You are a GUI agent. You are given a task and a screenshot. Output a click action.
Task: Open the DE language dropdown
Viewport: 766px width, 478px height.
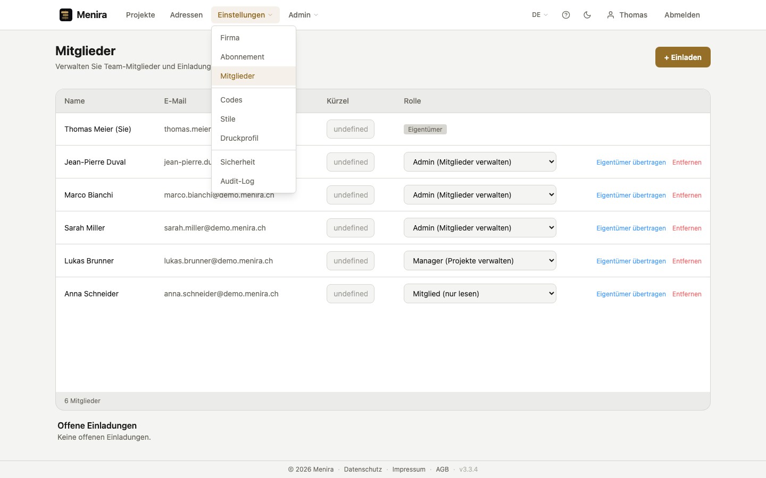click(x=540, y=15)
